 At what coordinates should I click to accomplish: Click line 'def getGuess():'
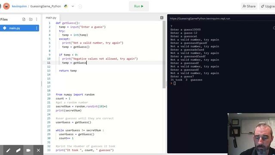[68, 23]
